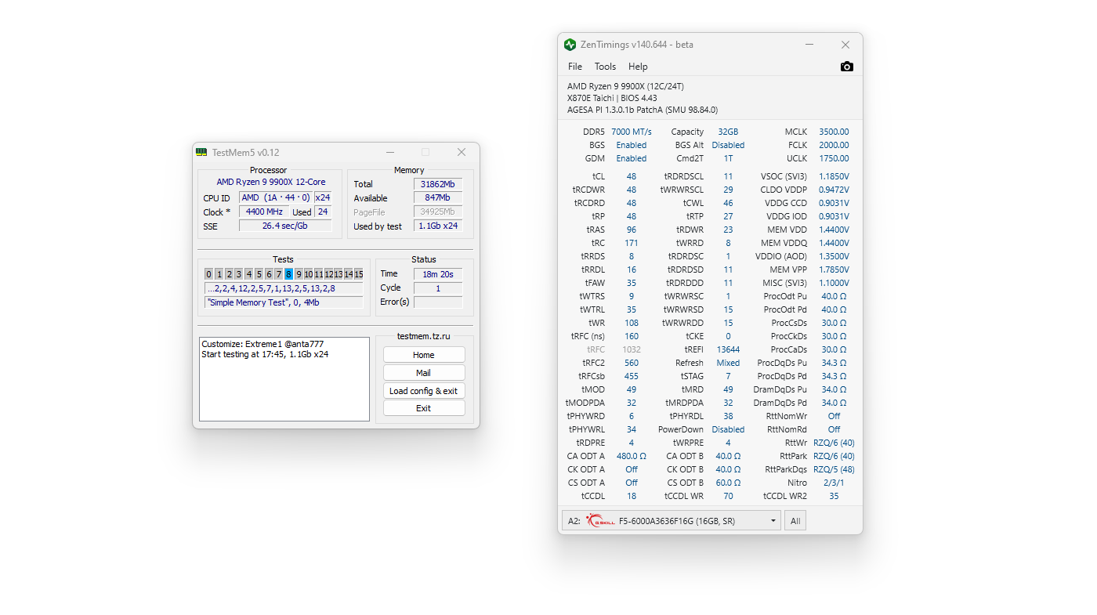
Task: Minimize the ZenTimings window
Action: (809, 45)
